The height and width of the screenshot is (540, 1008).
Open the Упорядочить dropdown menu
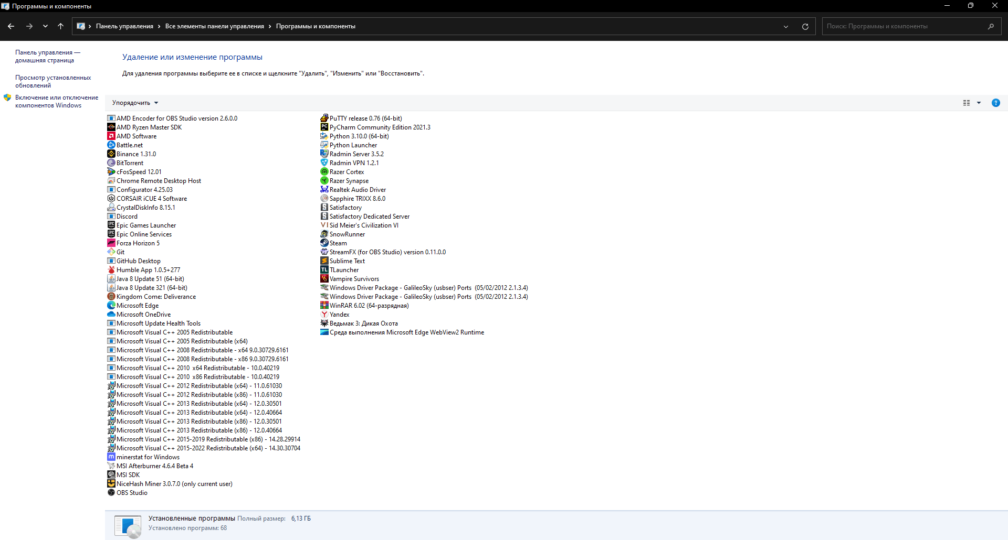point(135,103)
